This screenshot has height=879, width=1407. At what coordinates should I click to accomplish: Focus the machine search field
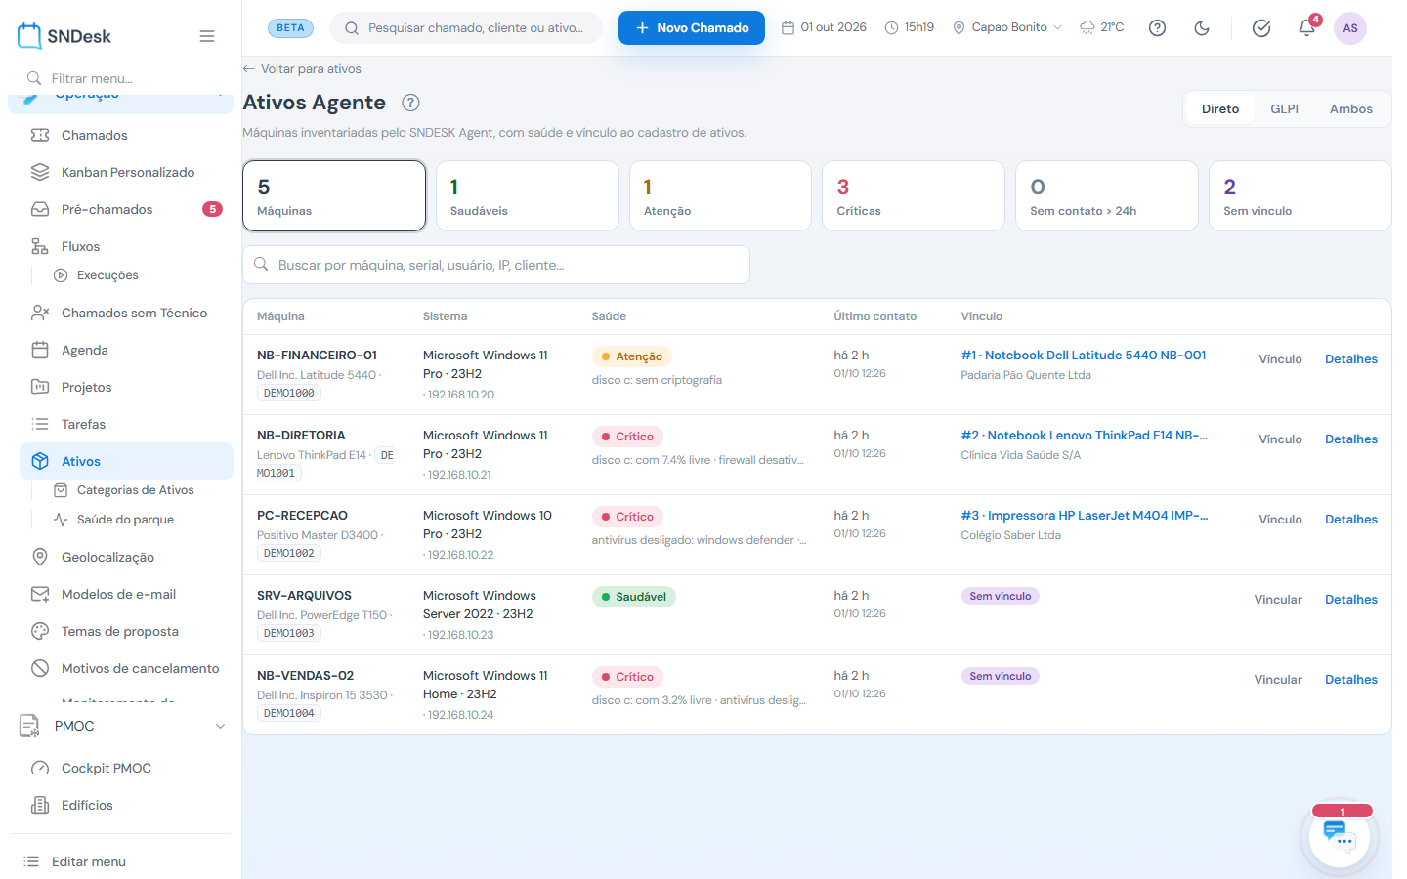click(x=496, y=265)
